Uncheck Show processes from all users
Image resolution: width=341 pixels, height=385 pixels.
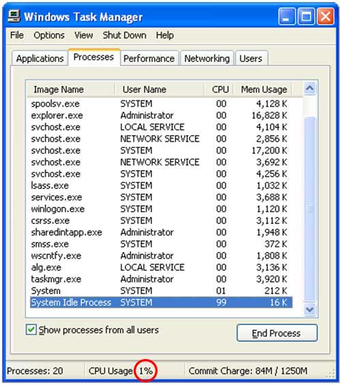pyautogui.click(x=31, y=330)
